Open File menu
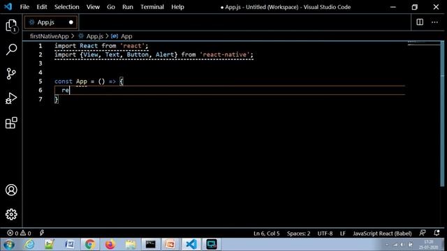447x251 pixels. pos(24,7)
